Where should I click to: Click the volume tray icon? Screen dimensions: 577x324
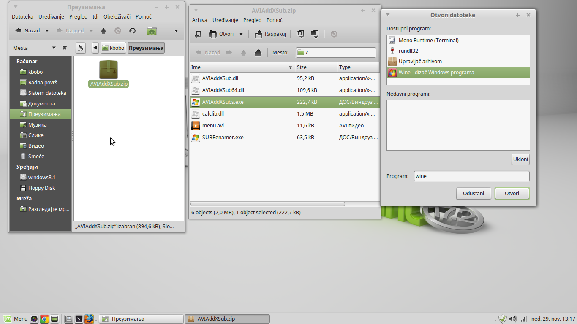point(513,319)
